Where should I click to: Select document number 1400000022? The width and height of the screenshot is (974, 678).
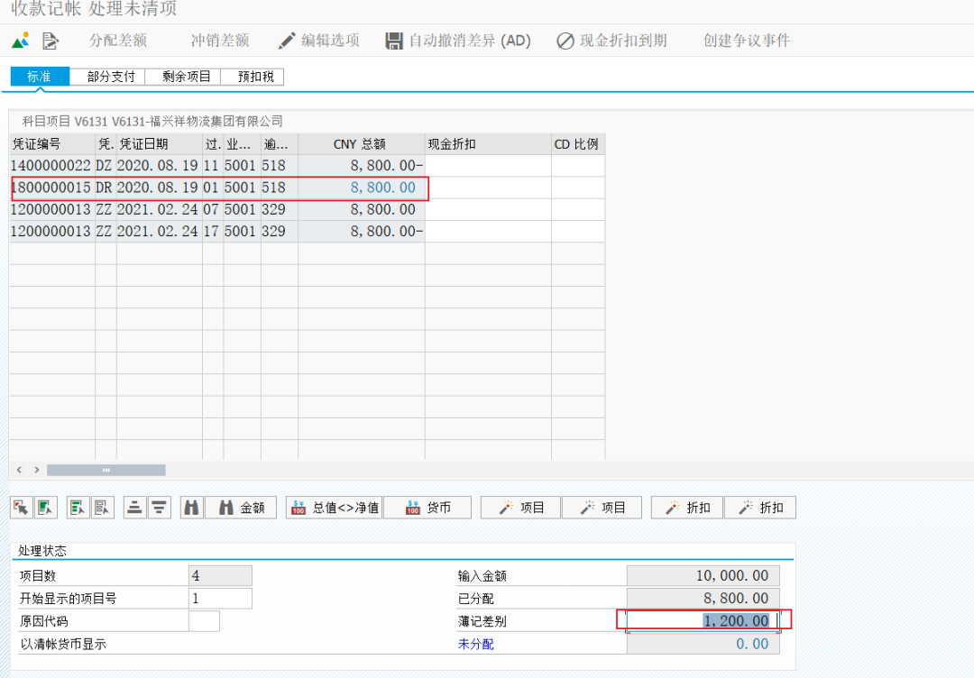[x=51, y=166]
